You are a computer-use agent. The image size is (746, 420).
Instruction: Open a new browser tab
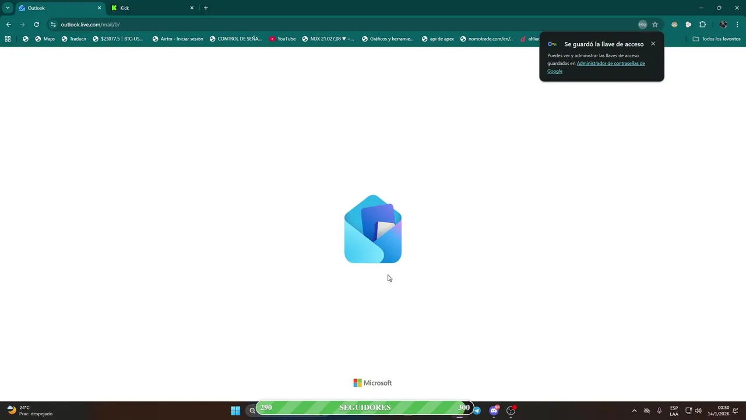[206, 8]
